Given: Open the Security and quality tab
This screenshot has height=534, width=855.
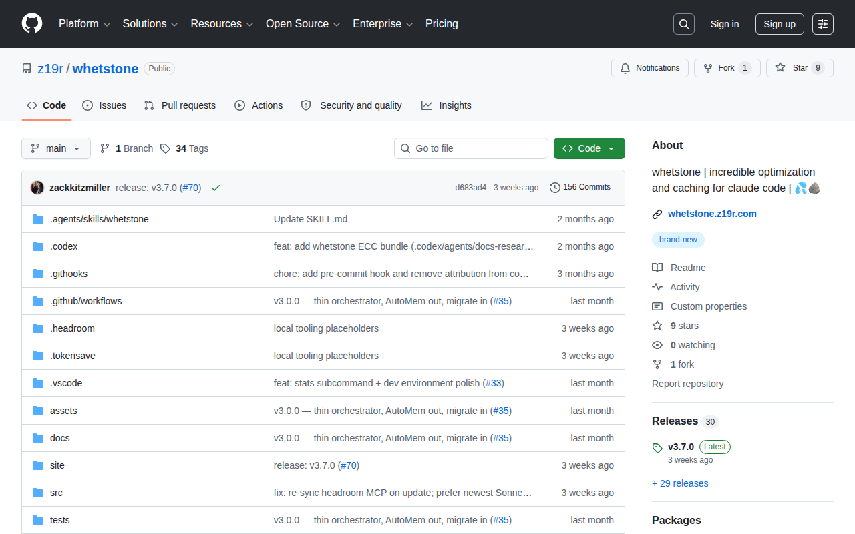Looking at the screenshot, I should 351,105.
